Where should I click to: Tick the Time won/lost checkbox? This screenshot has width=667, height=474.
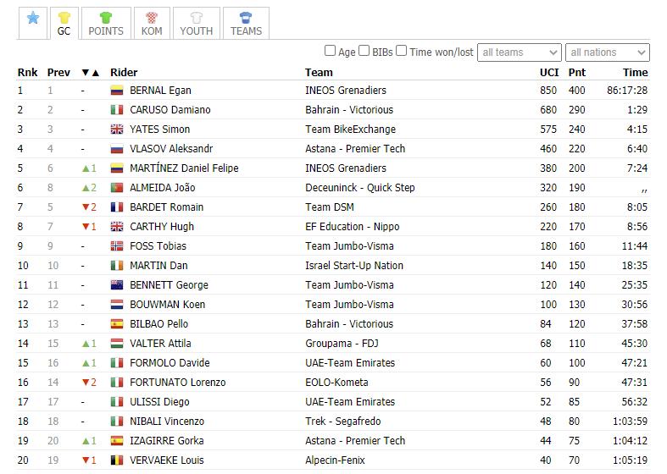pyautogui.click(x=401, y=51)
